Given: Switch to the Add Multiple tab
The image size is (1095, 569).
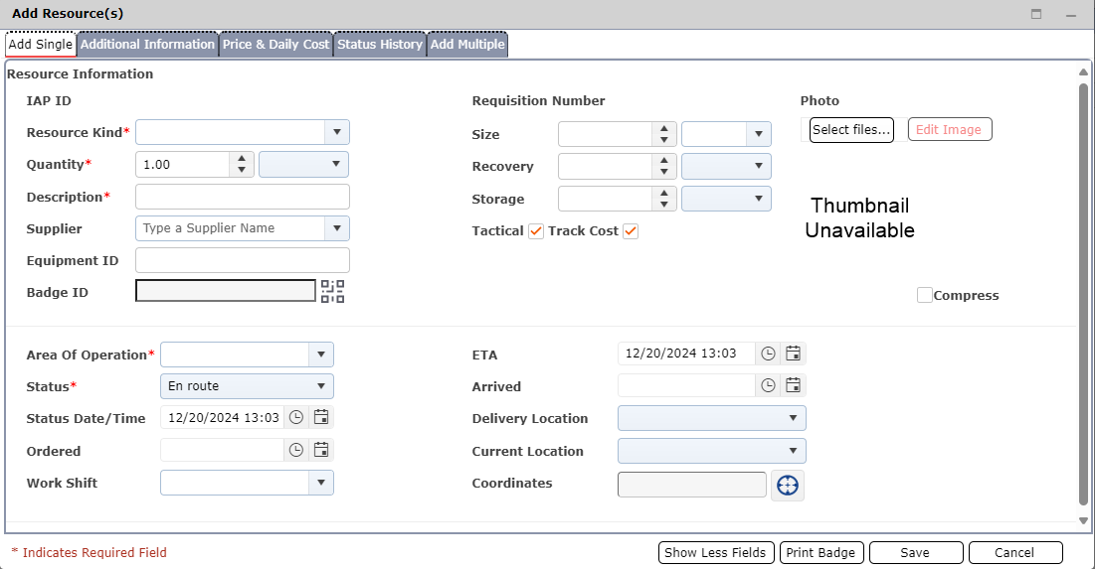Looking at the screenshot, I should click(467, 44).
